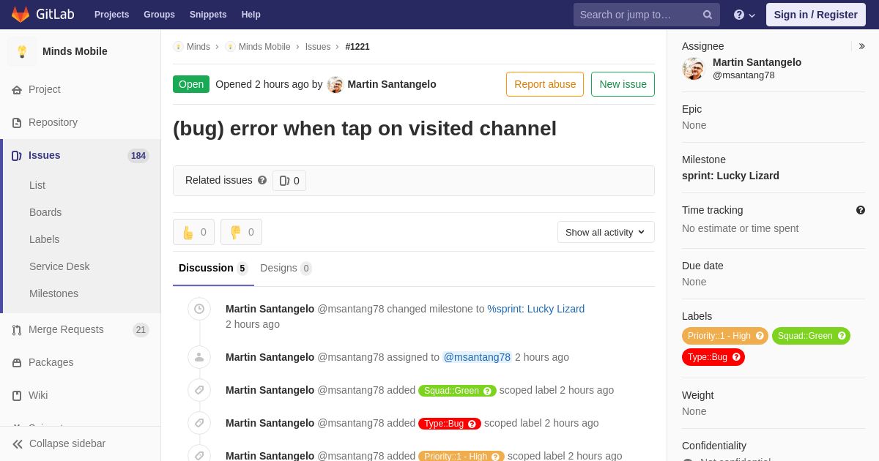
Task: Click help icon on Type::Bug sidebar label
Action: pyautogui.click(x=736, y=357)
